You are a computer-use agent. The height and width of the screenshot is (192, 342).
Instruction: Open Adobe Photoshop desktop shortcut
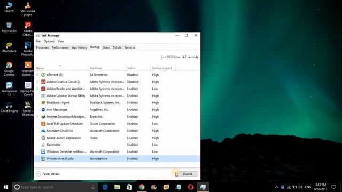pyautogui.click(x=28, y=49)
